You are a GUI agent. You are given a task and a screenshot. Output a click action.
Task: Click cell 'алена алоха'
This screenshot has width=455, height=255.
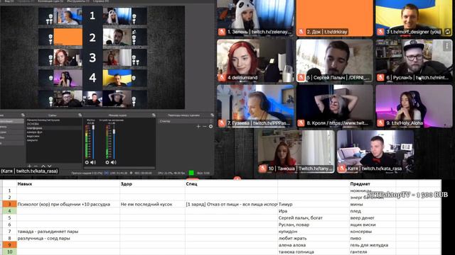[x=314, y=245]
